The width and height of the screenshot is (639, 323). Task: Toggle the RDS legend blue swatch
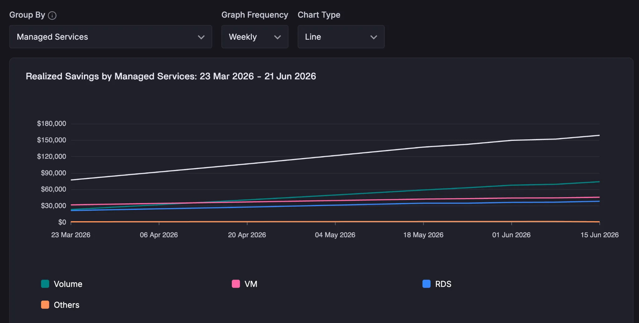coord(427,284)
